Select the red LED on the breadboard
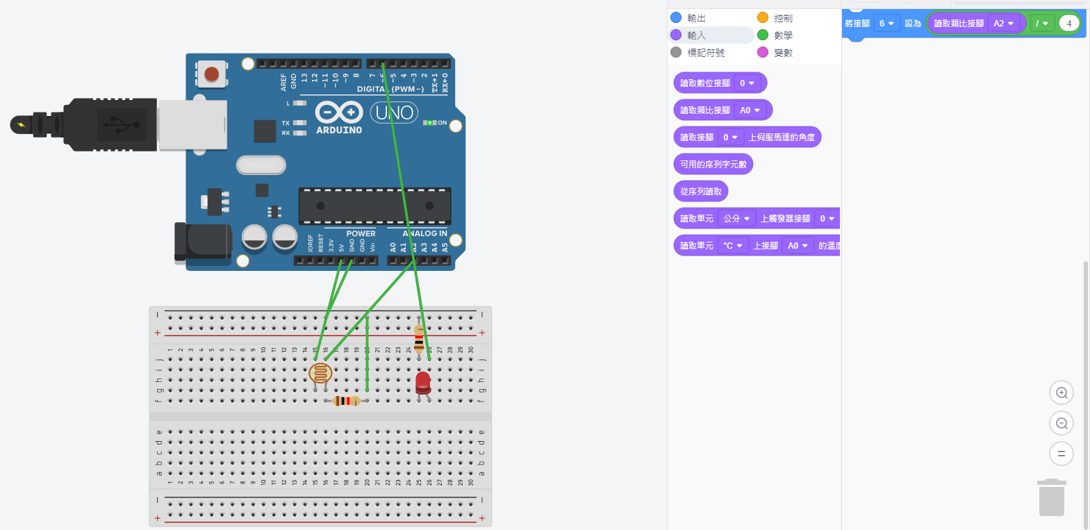 pyautogui.click(x=422, y=383)
